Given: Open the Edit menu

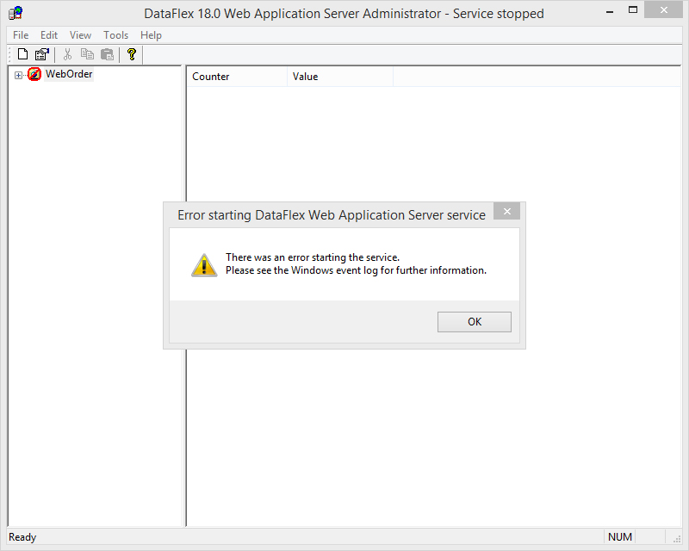Looking at the screenshot, I should (x=49, y=35).
